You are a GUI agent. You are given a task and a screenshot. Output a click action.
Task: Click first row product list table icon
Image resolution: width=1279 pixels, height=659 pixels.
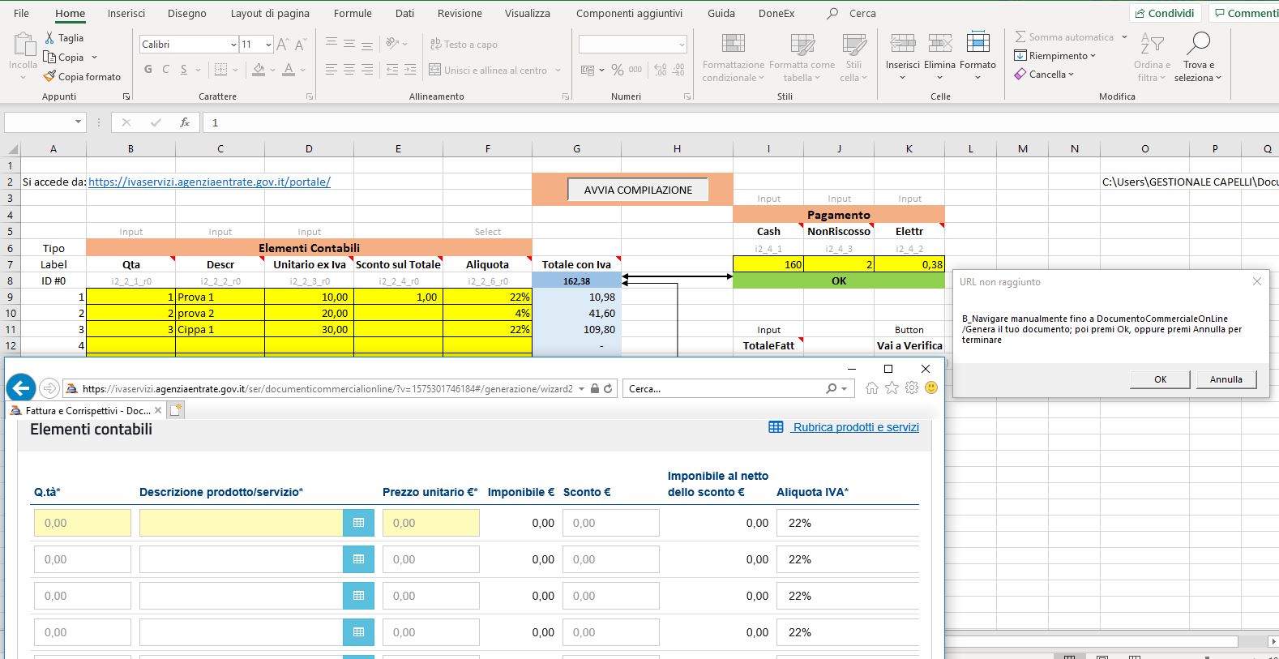(x=358, y=523)
